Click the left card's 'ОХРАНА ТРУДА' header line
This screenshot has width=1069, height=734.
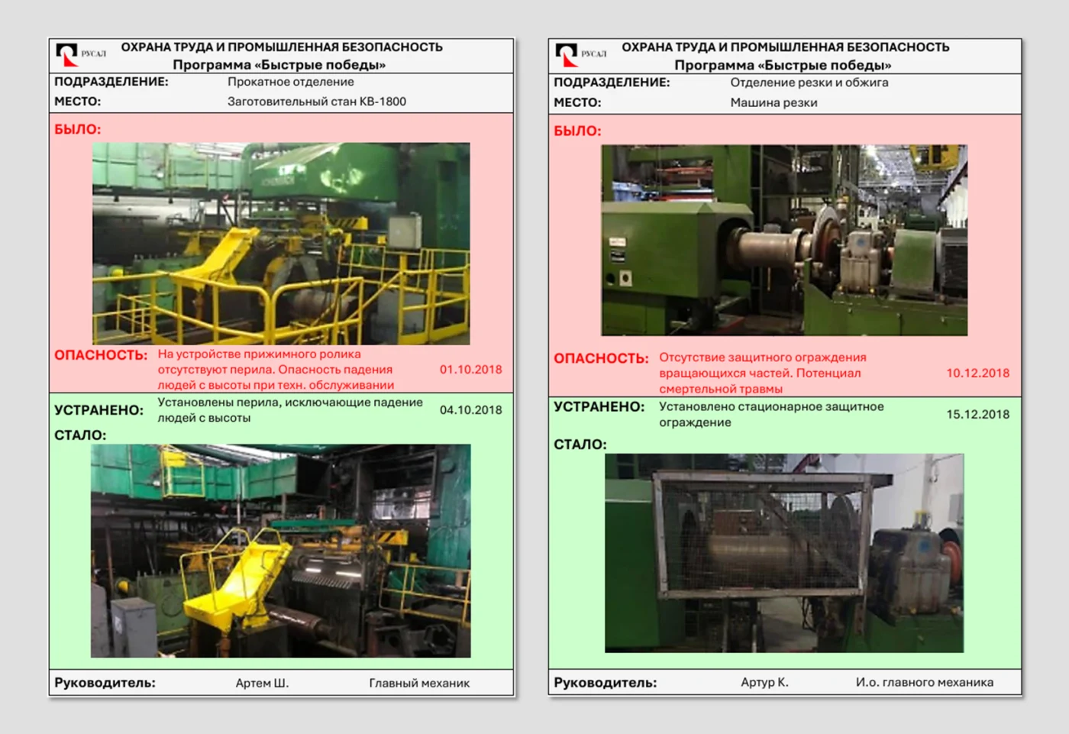(x=282, y=47)
